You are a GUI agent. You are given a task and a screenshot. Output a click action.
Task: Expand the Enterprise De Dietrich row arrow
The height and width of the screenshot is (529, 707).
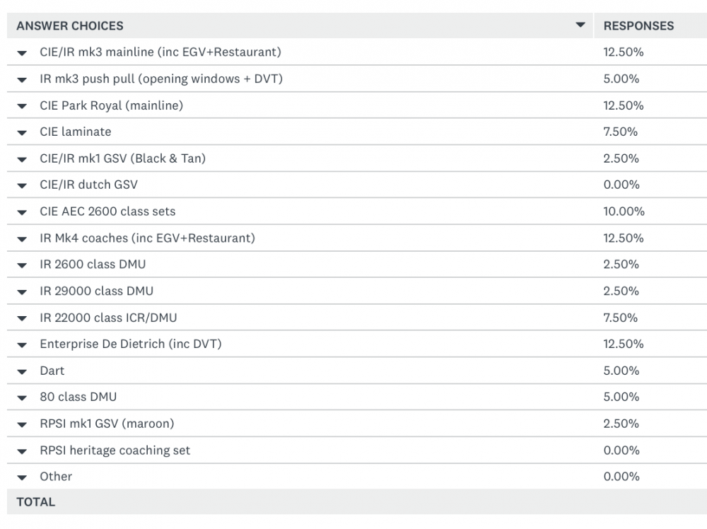pos(23,344)
